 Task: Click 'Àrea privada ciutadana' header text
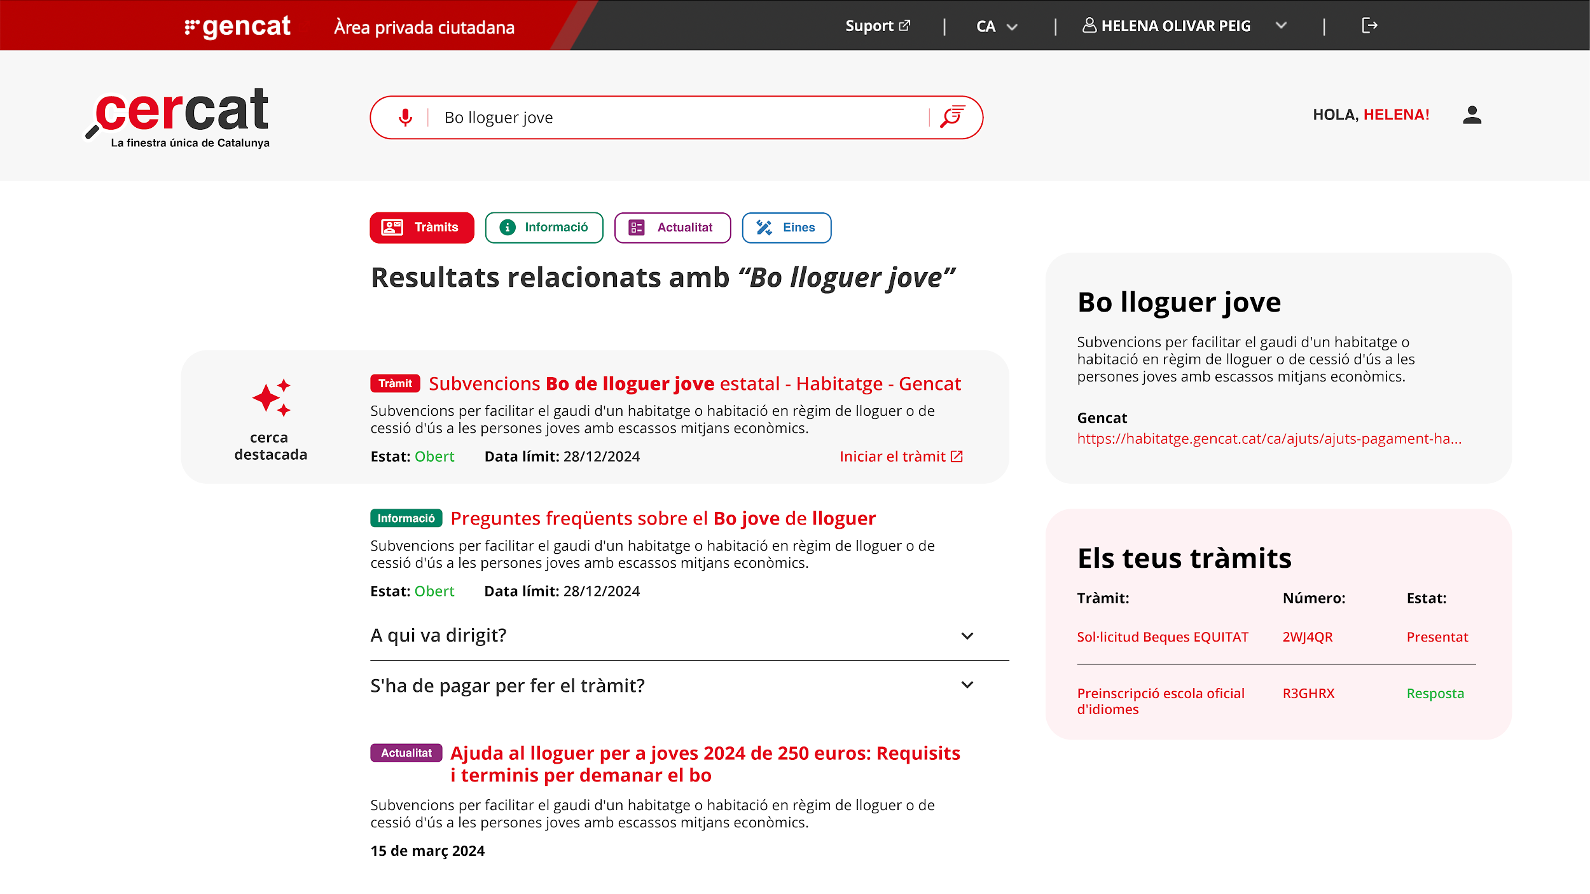tap(424, 27)
